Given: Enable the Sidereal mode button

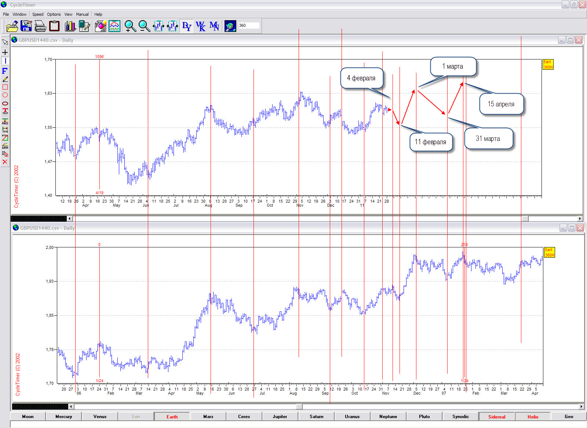Looking at the screenshot, I should click(497, 417).
